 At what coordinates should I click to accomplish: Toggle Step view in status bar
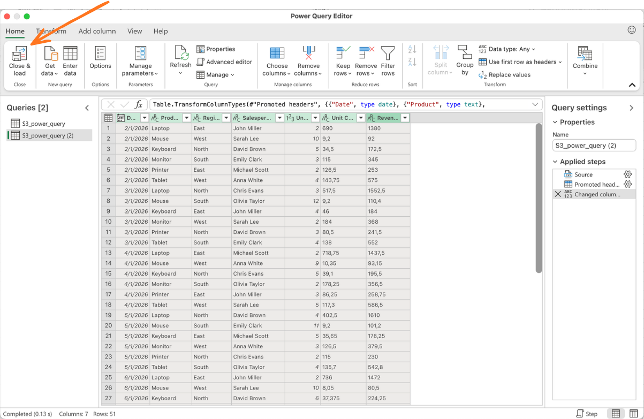(x=587, y=414)
